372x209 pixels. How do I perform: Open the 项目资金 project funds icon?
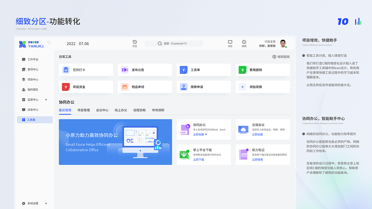66,87
